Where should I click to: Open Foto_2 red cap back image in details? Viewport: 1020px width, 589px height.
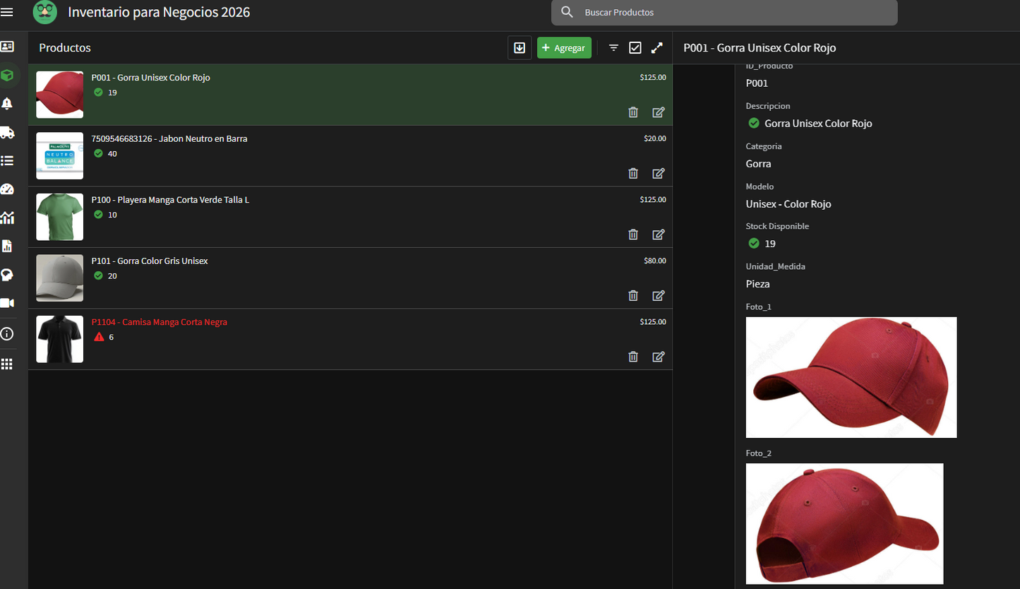point(845,523)
